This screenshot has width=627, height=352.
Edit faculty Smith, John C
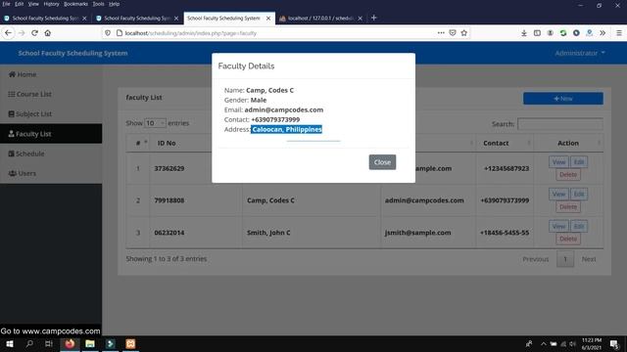click(x=579, y=226)
